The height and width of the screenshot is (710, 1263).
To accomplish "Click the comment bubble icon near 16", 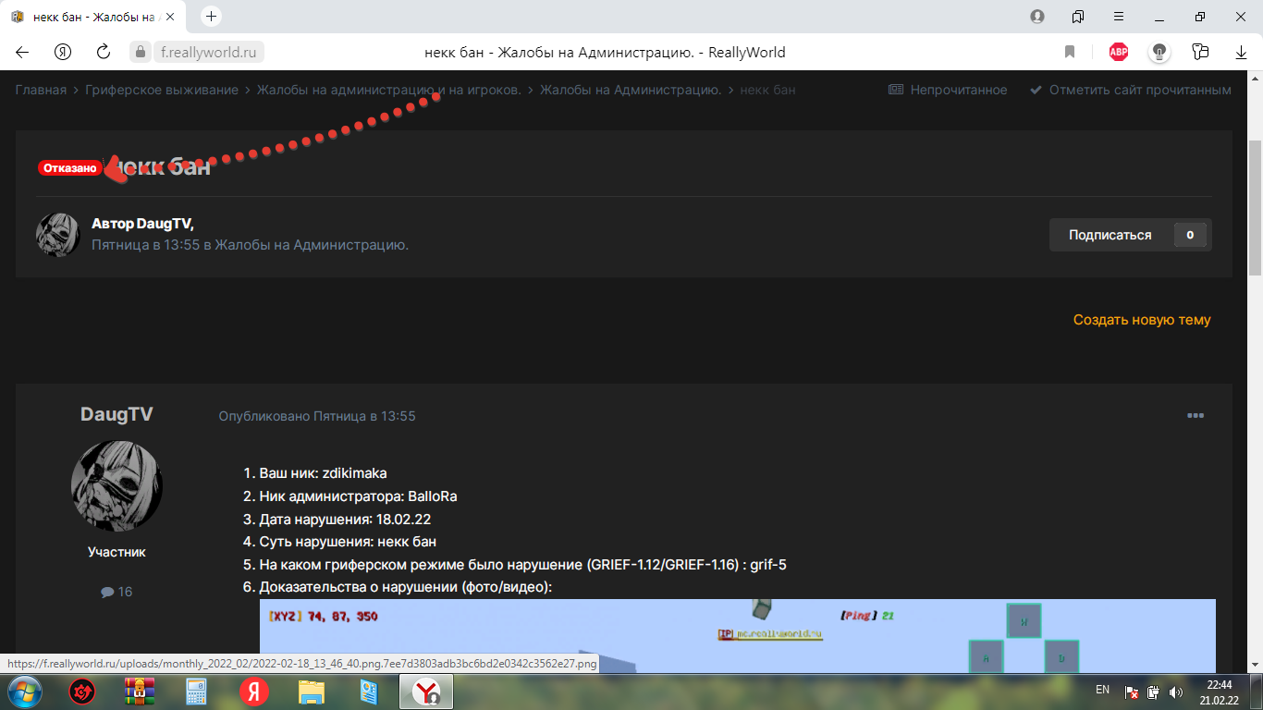I will 107,592.
